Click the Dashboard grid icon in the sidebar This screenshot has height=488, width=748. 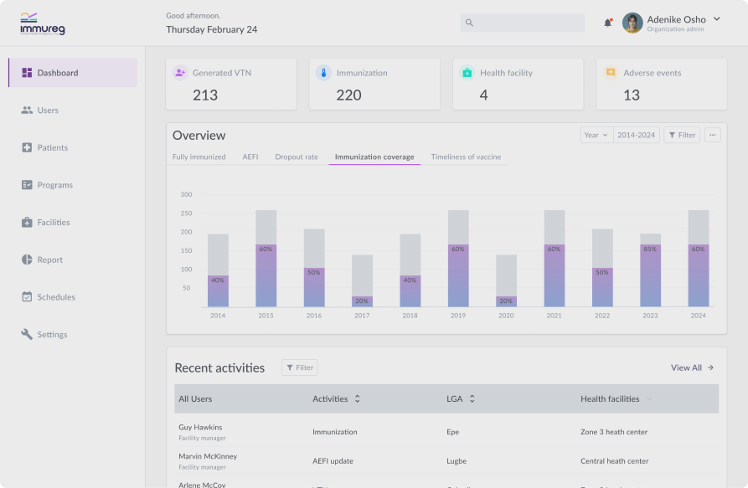27,73
